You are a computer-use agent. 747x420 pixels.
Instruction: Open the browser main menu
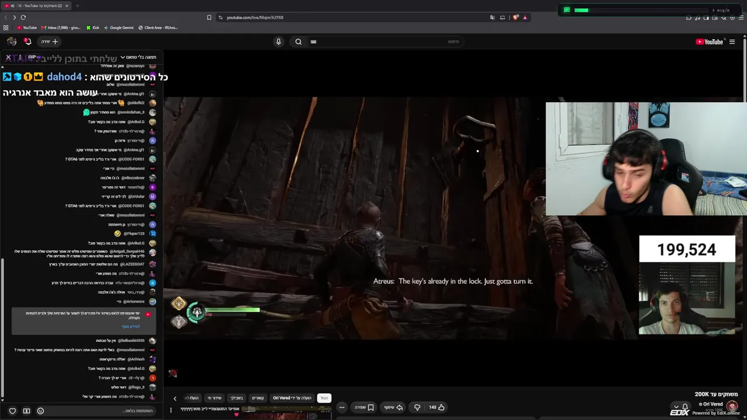pyautogui.click(x=740, y=17)
